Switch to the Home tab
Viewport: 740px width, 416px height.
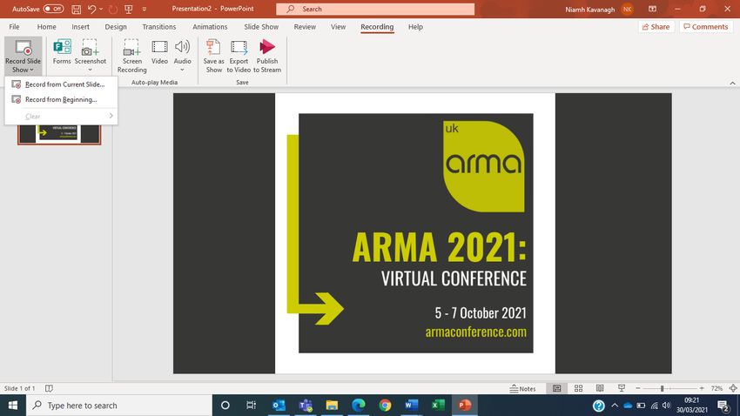(47, 27)
